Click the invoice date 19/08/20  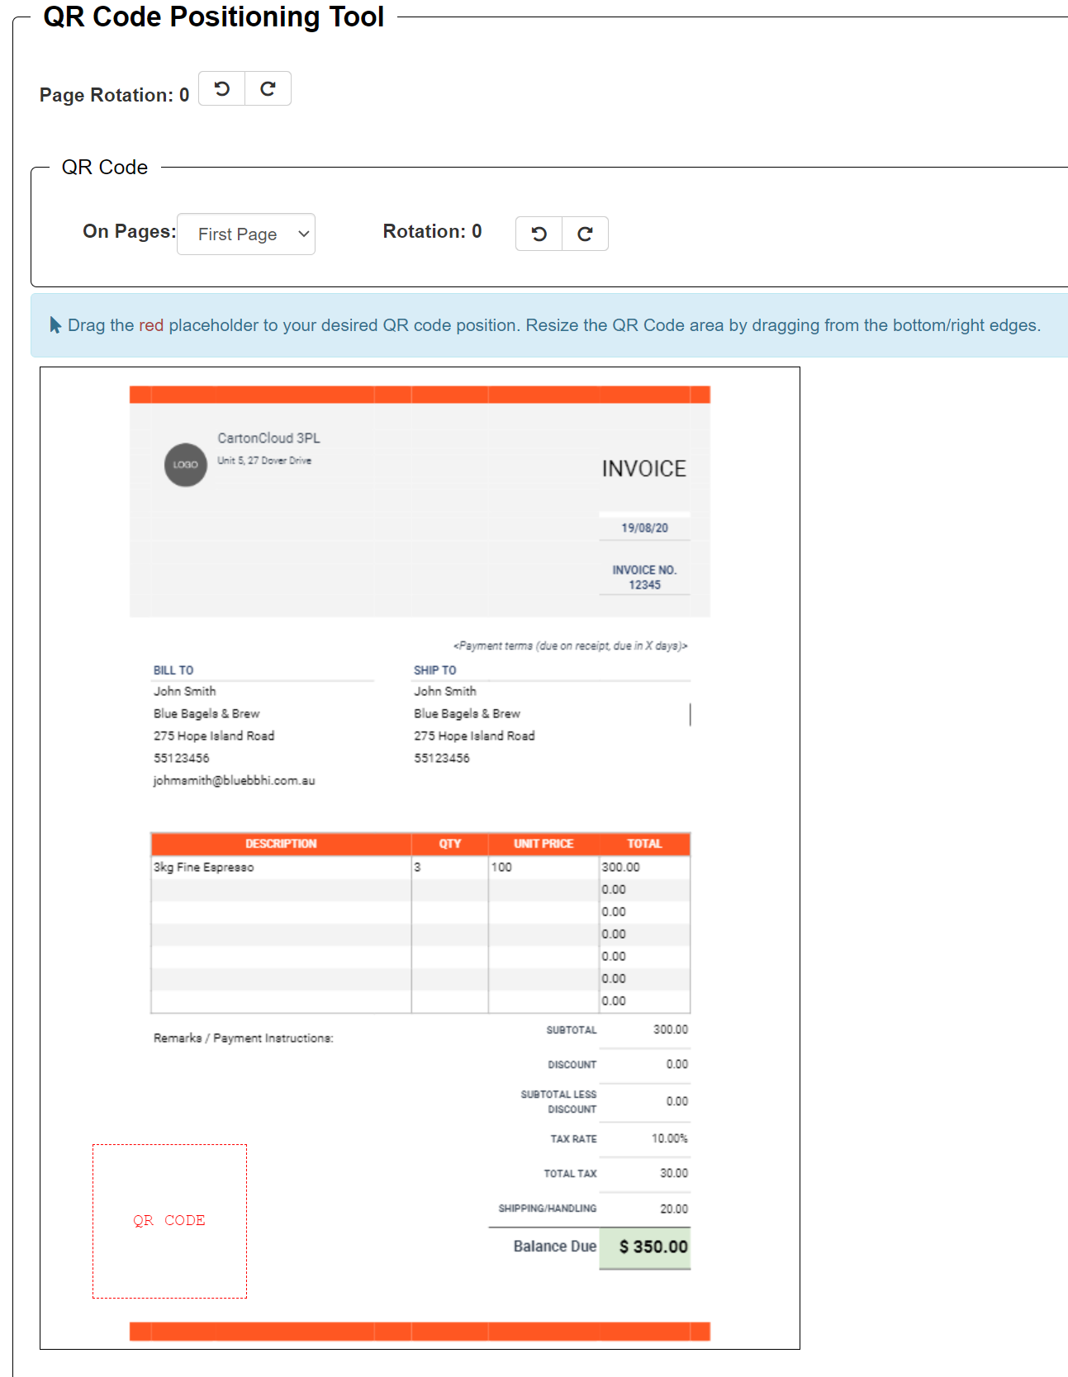pos(645,528)
